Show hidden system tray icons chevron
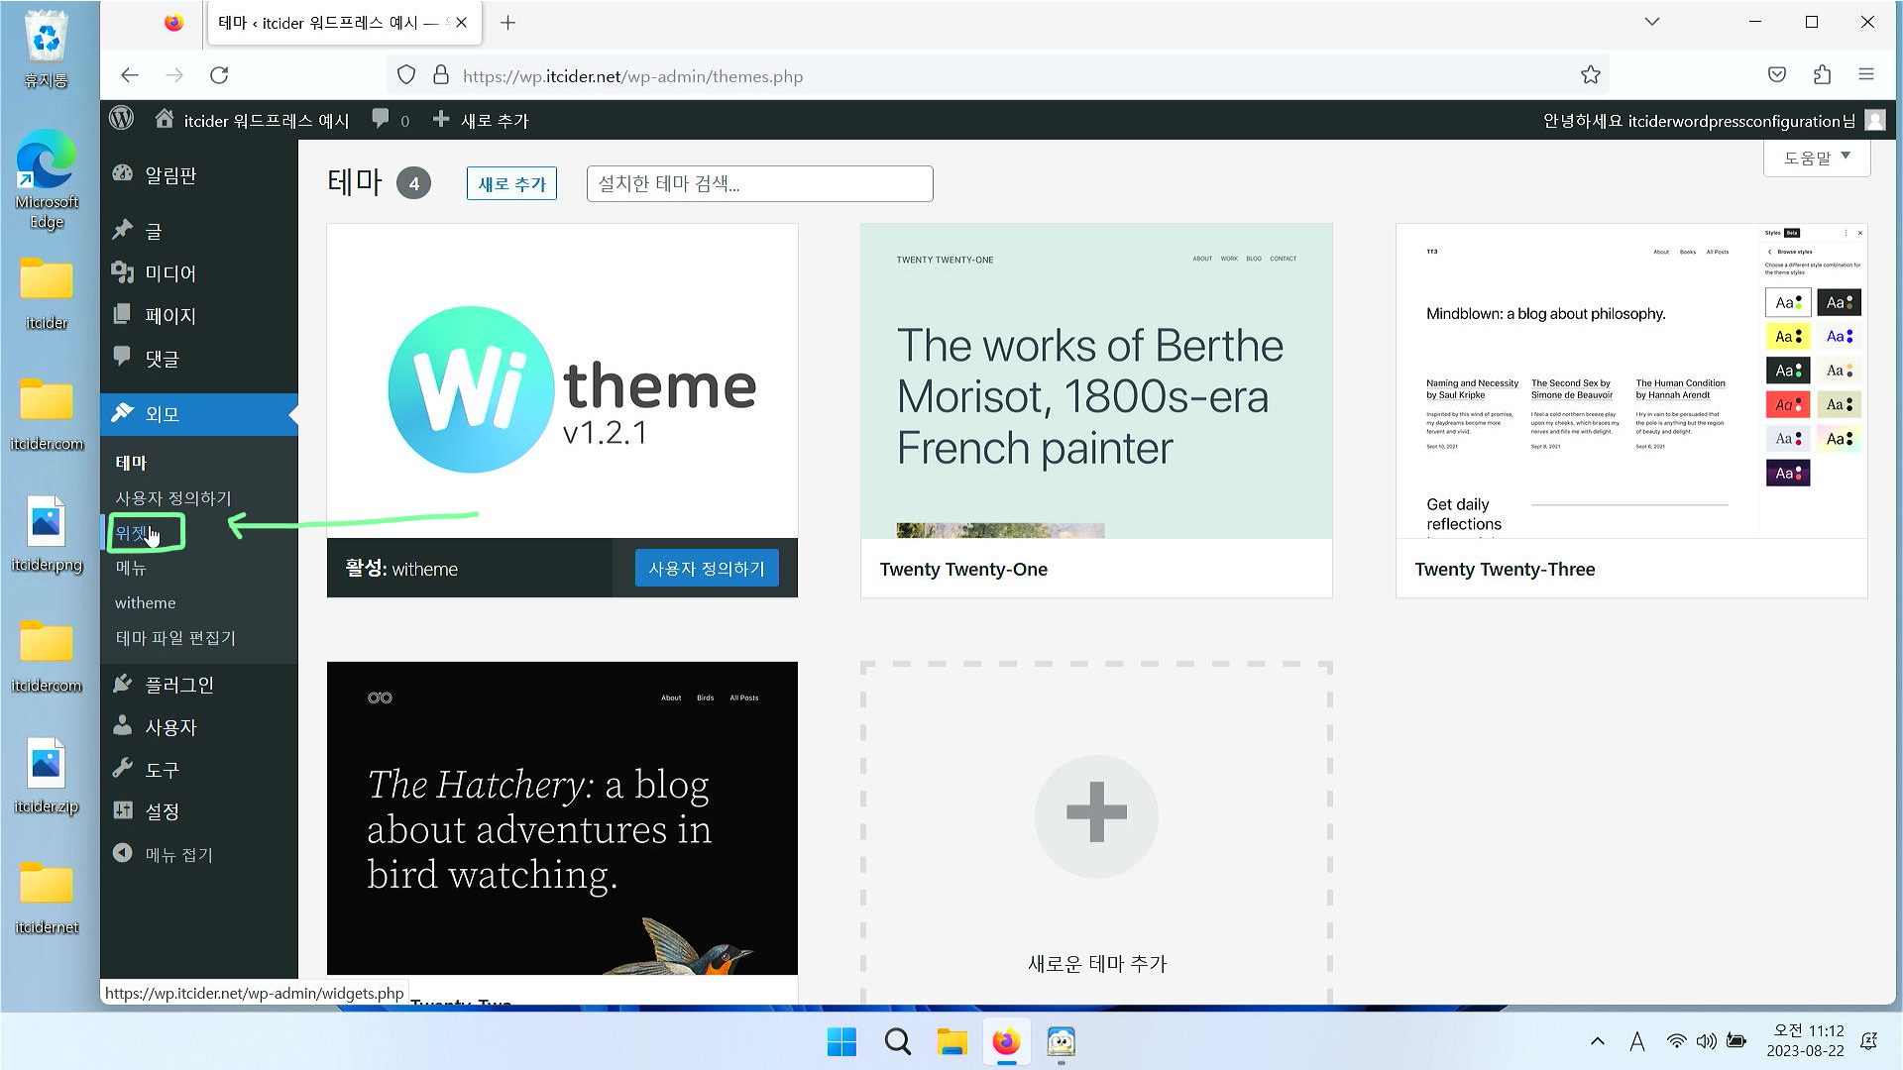 pos(1597,1041)
